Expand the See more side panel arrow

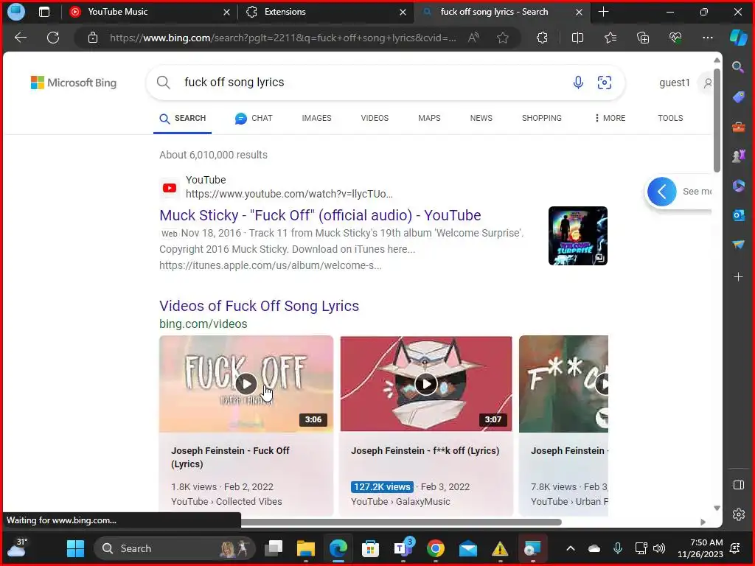[662, 192]
